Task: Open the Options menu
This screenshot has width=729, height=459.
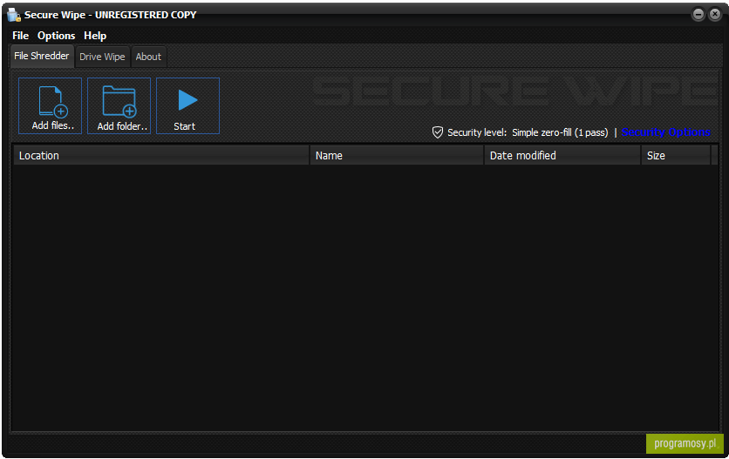Action: point(57,36)
